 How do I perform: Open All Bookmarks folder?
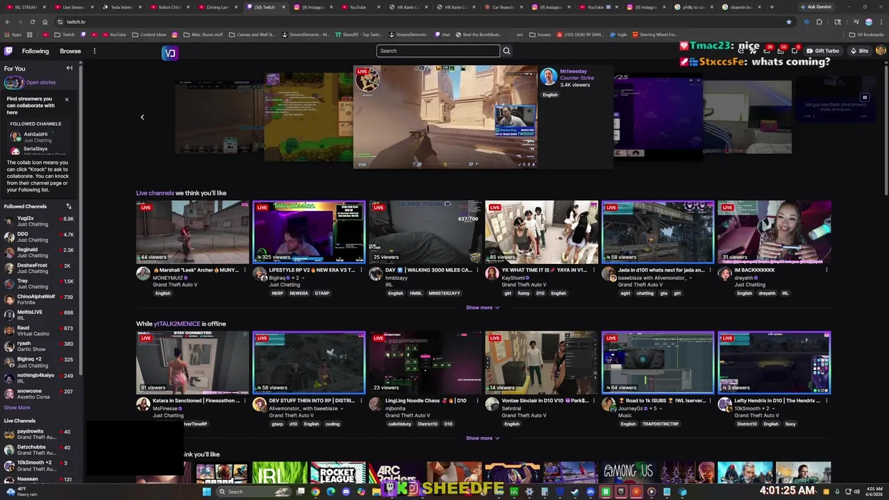(866, 34)
